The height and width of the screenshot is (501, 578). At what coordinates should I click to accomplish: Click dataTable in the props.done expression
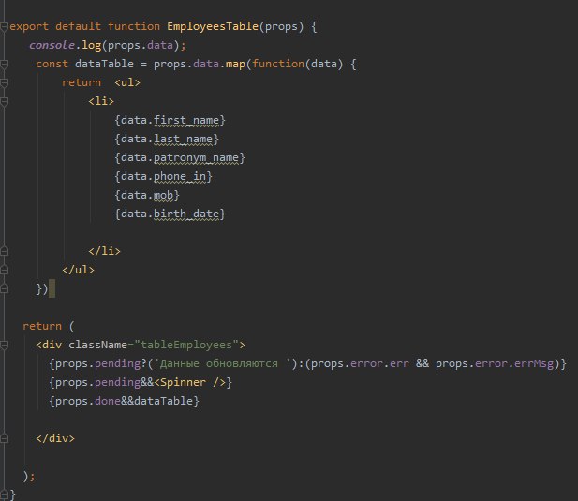[x=163, y=402]
